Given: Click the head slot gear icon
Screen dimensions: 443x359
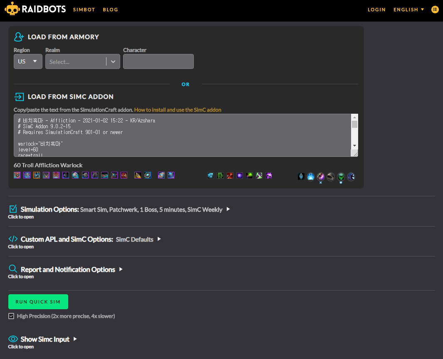Looking at the screenshot, I should (x=17, y=175).
